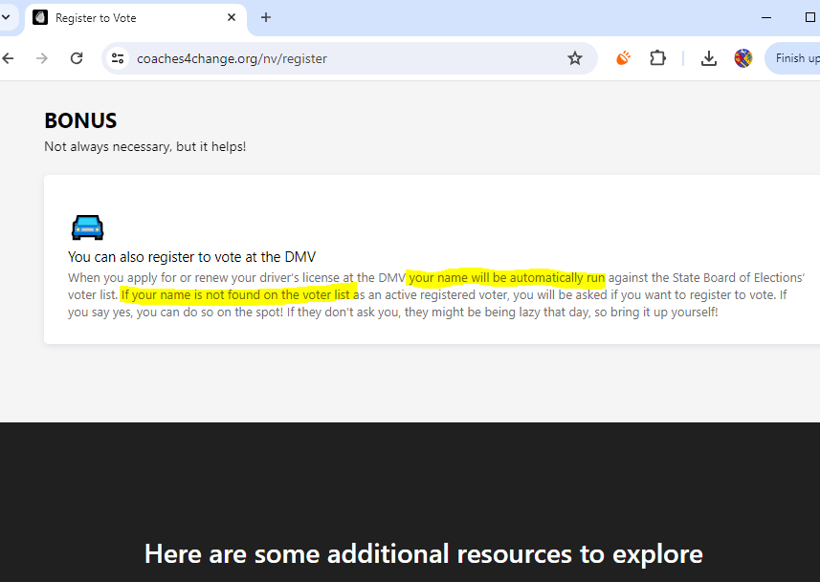The image size is (820, 582).
Task: Click the blue car emoji icon
Action: [87, 227]
